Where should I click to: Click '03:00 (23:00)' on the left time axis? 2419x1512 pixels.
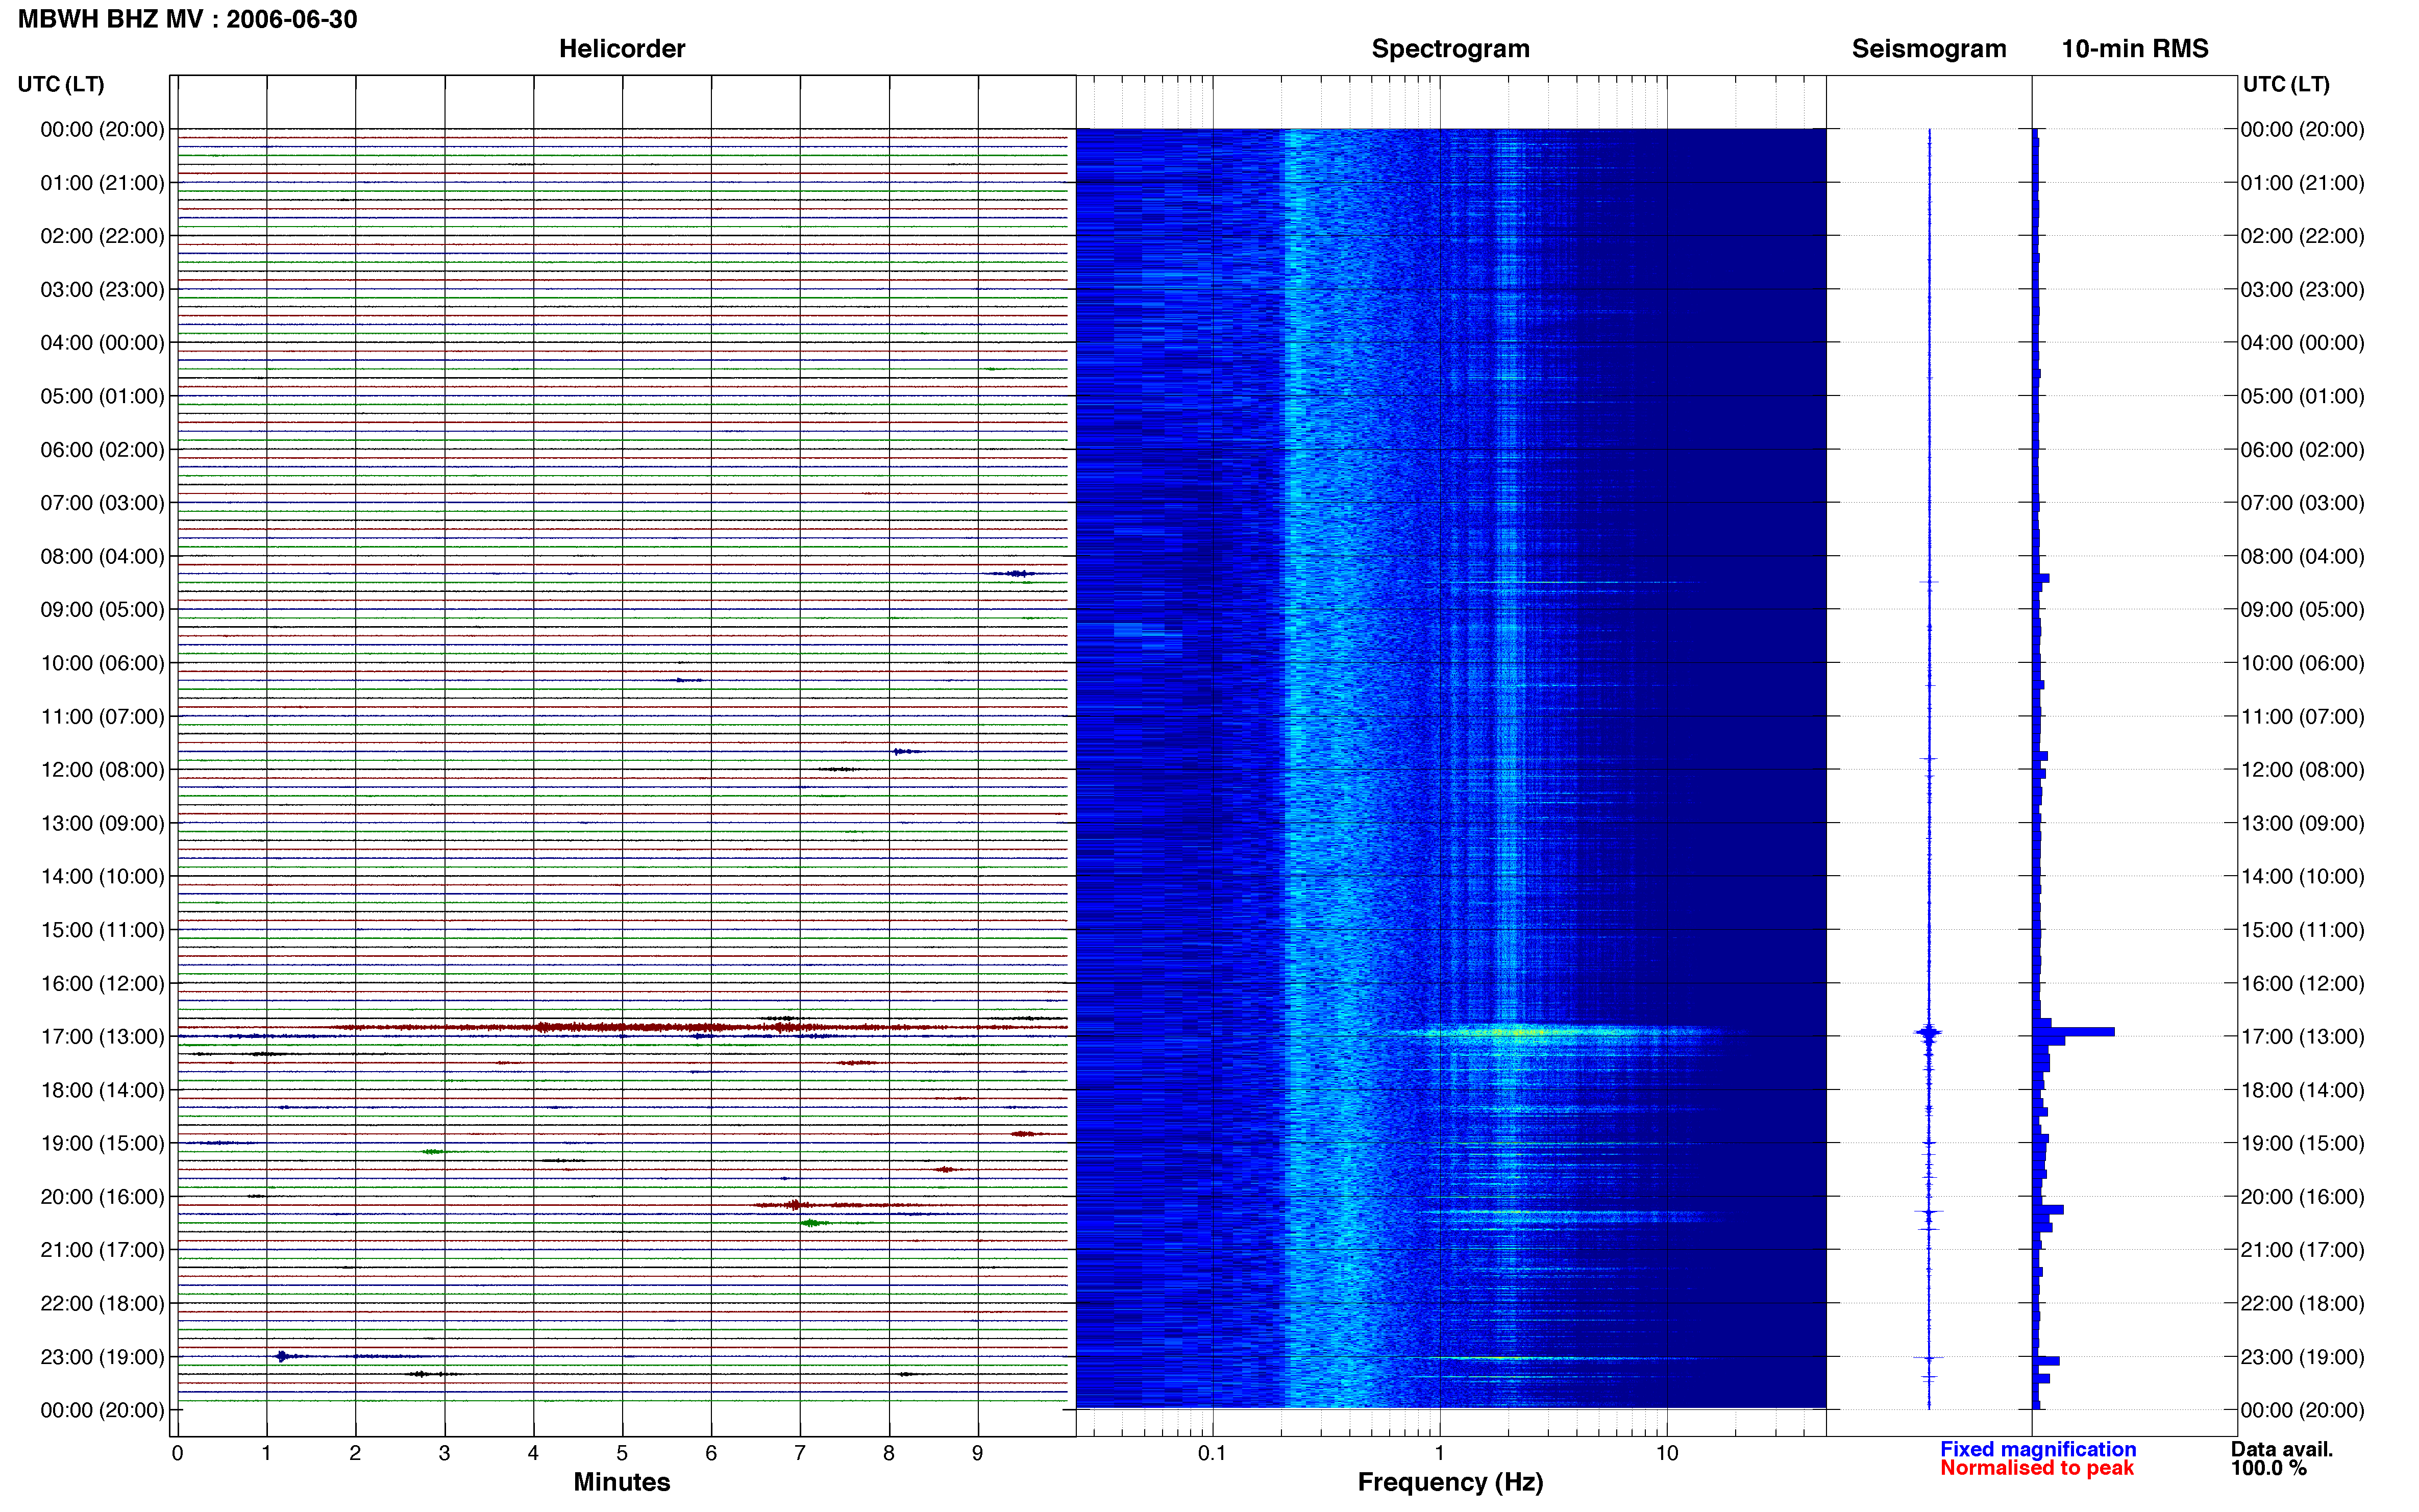[x=102, y=290]
